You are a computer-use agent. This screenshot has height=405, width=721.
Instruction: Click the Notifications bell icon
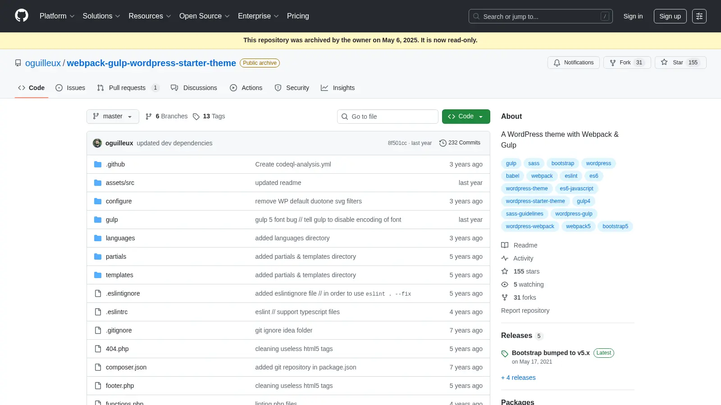coord(557,63)
